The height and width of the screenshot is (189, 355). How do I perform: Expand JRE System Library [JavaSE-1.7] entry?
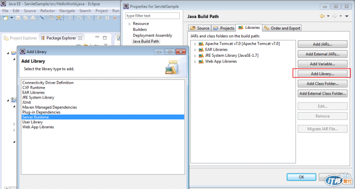click(x=195, y=56)
